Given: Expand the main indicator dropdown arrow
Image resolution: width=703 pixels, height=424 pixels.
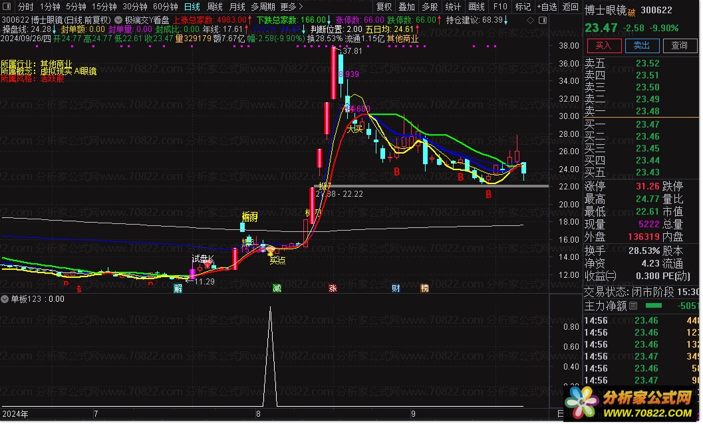Looking at the screenshot, I should pyautogui.click(x=118, y=20).
